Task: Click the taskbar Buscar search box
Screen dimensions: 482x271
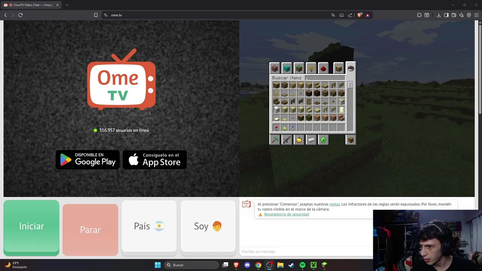Action: (192, 265)
